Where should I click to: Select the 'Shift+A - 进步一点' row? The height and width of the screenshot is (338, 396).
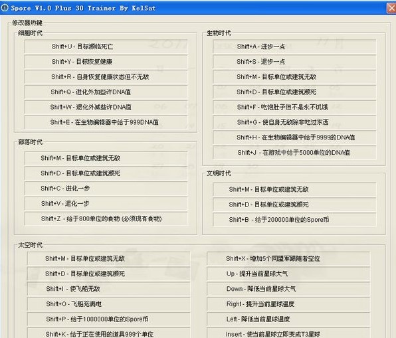tap(294, 46)
